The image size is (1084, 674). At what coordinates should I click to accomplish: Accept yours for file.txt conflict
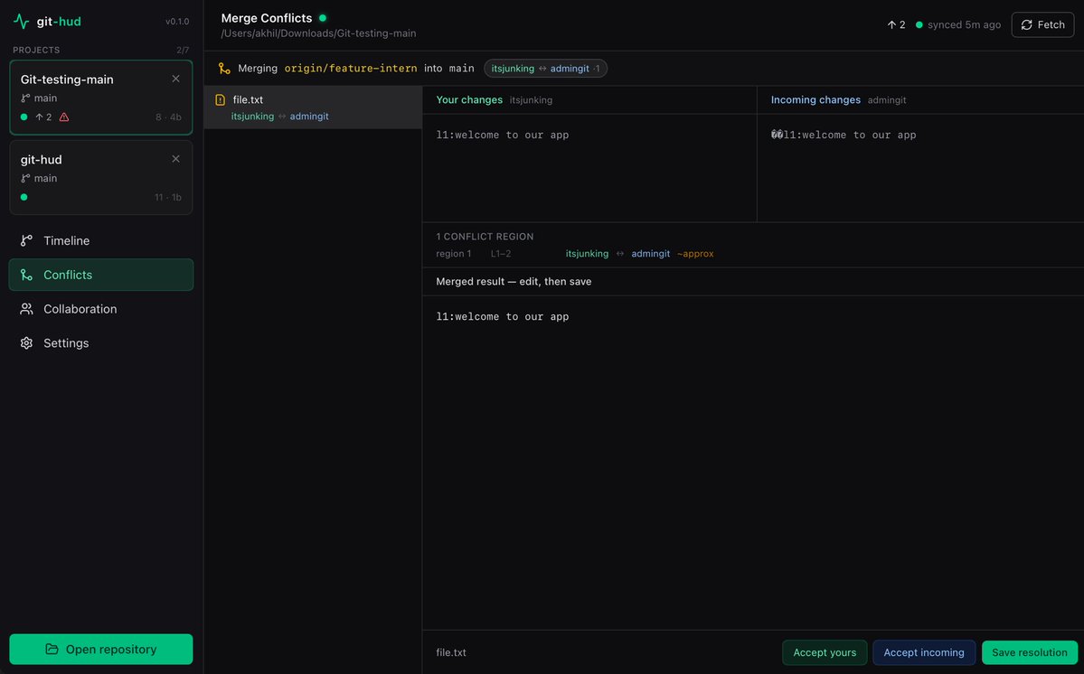pos(825,652)
